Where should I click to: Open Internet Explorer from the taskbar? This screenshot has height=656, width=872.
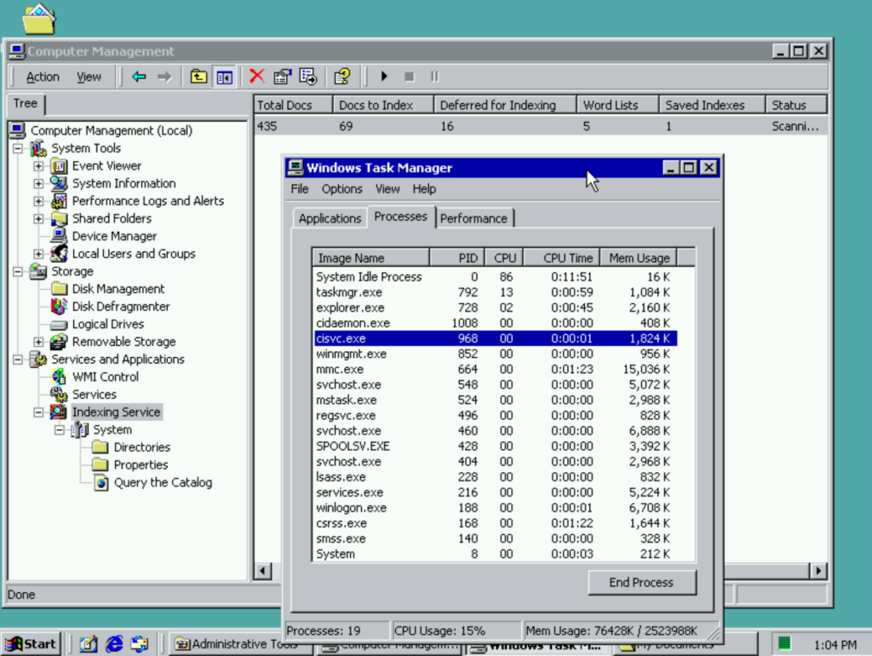point(115,644)
